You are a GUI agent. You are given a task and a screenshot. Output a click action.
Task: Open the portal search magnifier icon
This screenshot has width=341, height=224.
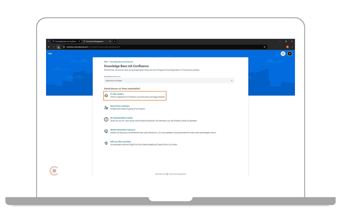283,54
